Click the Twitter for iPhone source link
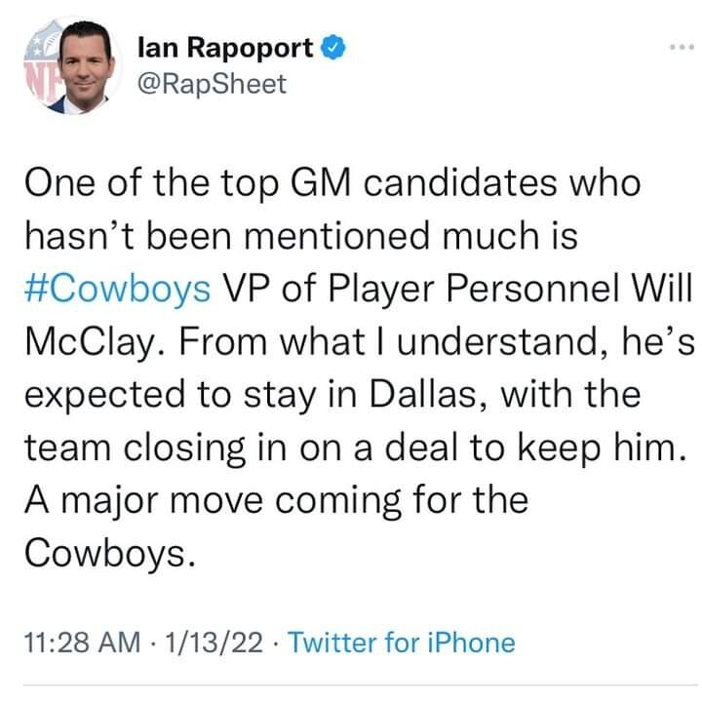 click(x=402, y=642)
